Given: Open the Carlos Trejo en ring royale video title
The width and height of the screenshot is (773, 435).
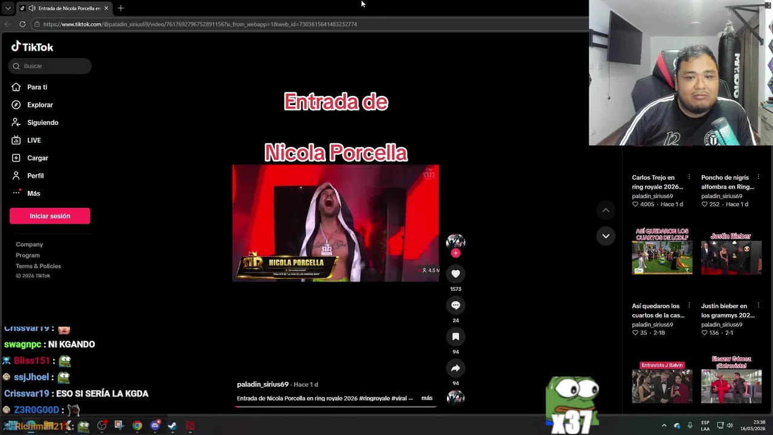Looking at the screenshot, I should click(657, 182).
